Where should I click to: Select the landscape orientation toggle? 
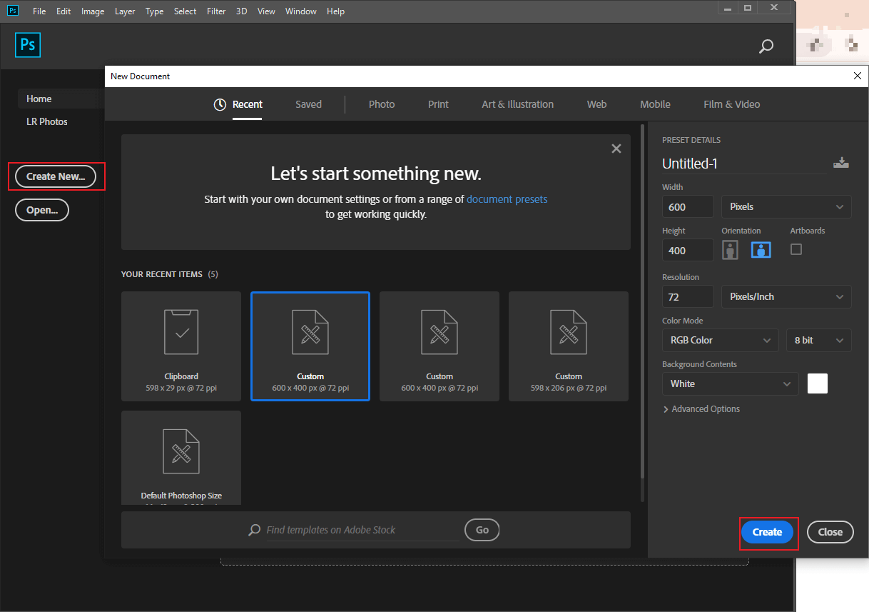[x=761, y=249]
